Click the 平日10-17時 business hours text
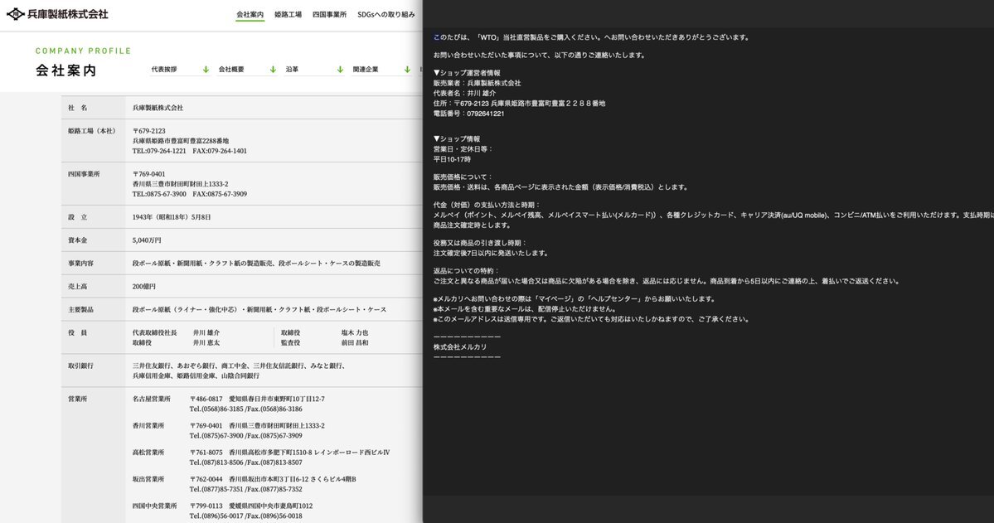 [x=452, y=160]
